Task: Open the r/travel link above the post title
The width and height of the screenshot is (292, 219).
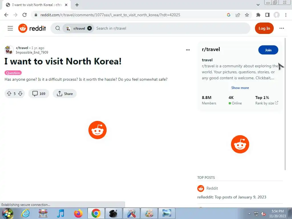Action: [22, 48]
